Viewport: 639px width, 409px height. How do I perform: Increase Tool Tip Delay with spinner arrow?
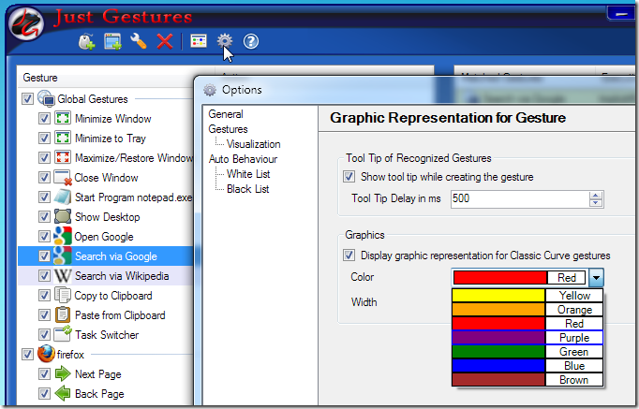click(x=596, y=195)
